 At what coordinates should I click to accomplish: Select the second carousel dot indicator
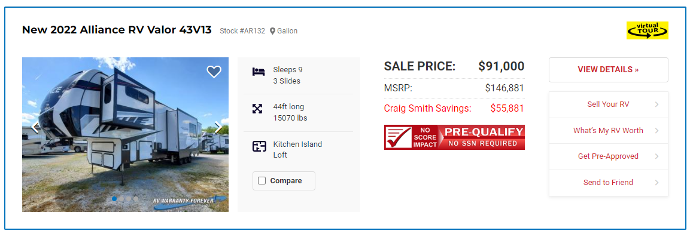121,199
